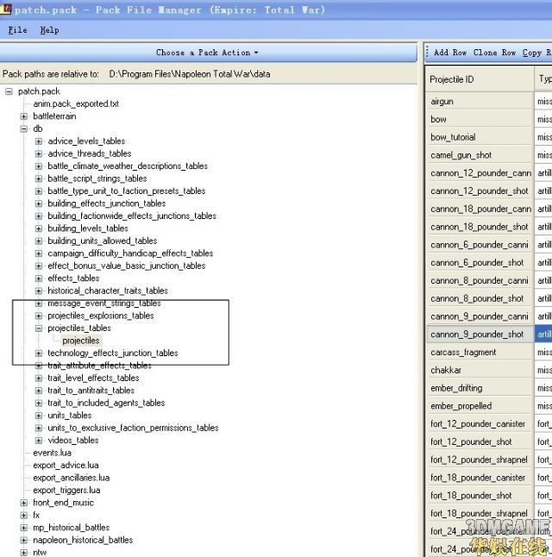Select fort_12_pounder_shrapnel row
Image resolution: width=552 pixels, height=557 pixels.
coord(480,460)
